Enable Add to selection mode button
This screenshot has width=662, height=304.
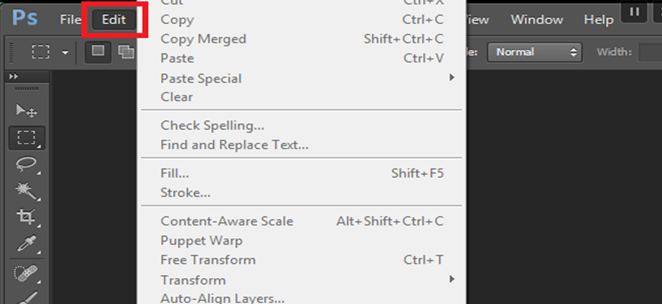coord(126,52)
